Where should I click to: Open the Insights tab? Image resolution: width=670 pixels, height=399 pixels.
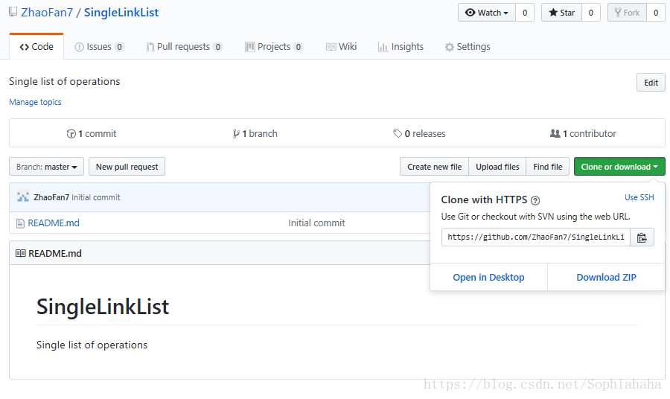pos(401,47)
